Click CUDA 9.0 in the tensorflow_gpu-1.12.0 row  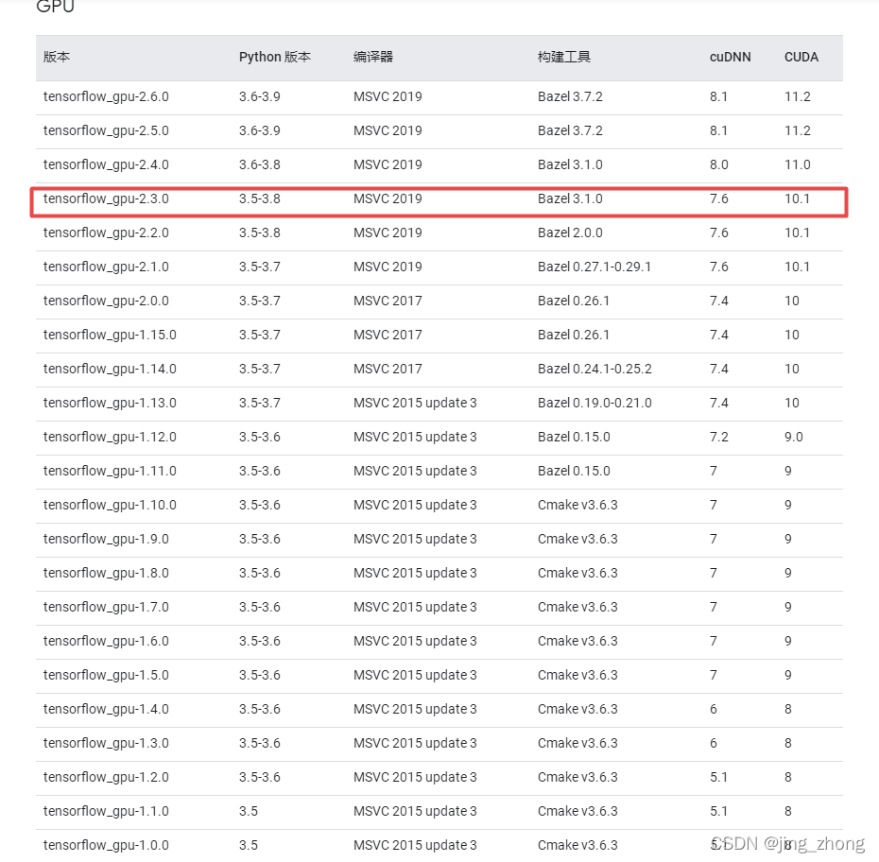tap(793, 438)
